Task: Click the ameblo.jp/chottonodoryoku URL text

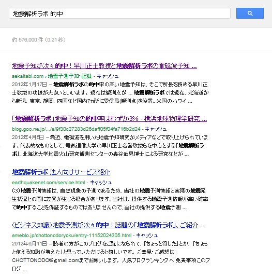Action: 71,236
